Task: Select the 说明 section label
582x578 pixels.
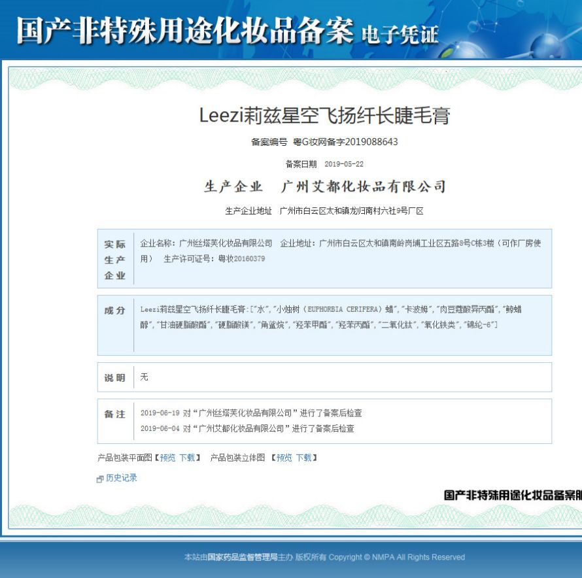Action: 115,378
